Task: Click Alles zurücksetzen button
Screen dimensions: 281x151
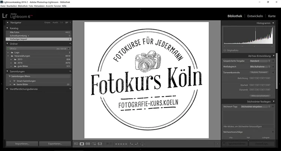Action: 260,96
